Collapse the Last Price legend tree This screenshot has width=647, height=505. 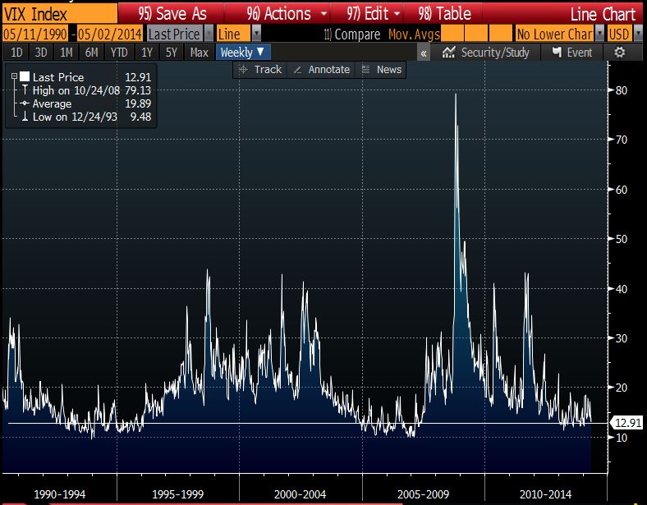tap(14, 76)
